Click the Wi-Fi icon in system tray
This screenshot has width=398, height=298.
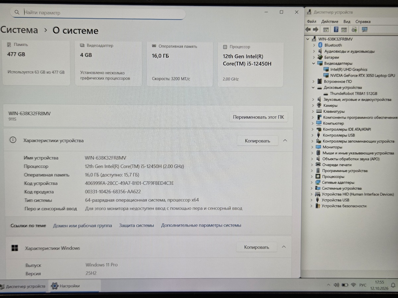[x=353, y=285]
